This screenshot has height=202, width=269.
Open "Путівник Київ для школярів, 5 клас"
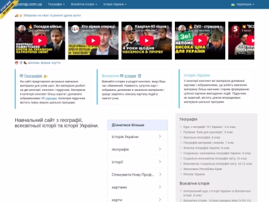coord(208,132)
